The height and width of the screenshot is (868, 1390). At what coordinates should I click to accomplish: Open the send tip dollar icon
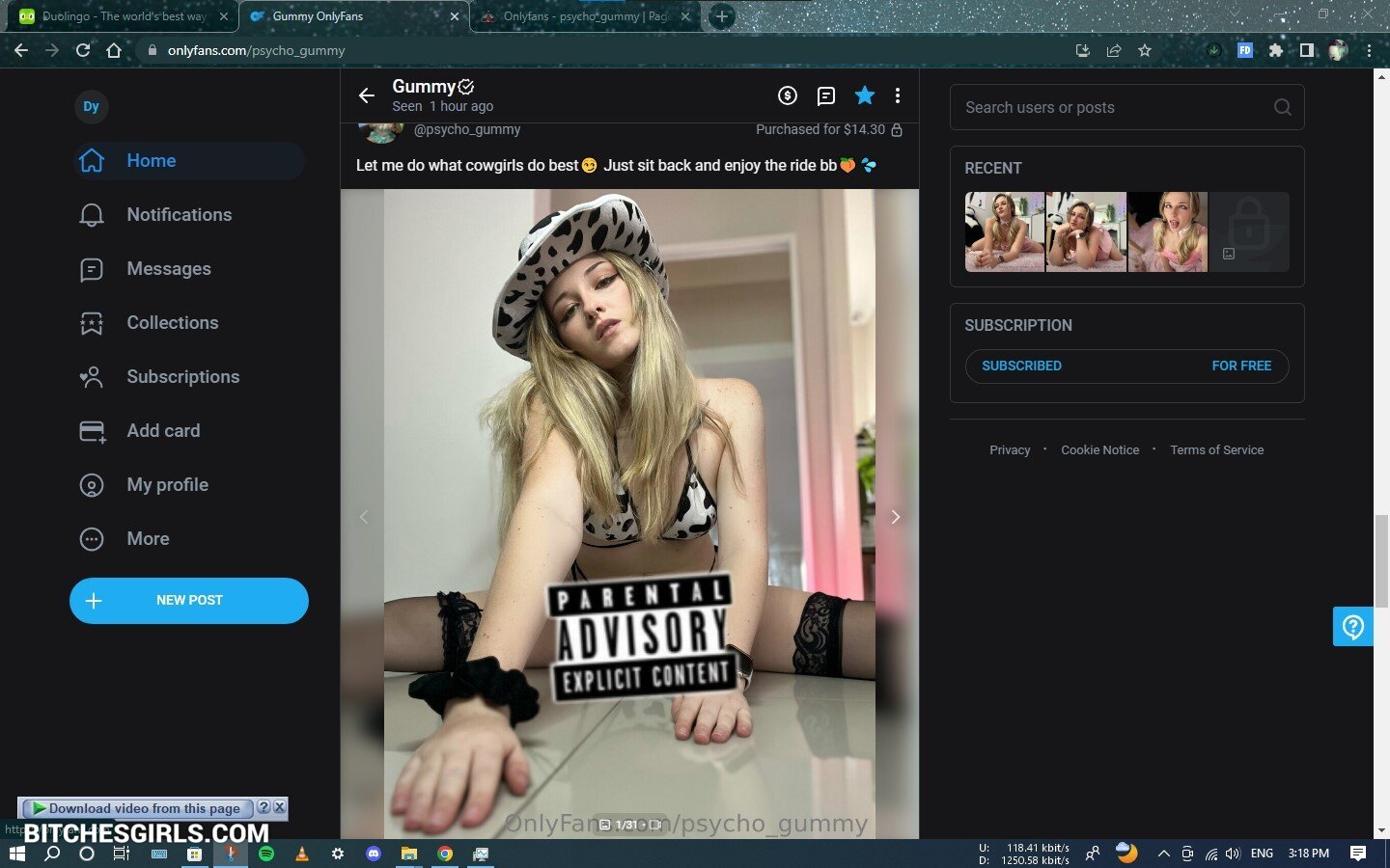coord(788,95)
